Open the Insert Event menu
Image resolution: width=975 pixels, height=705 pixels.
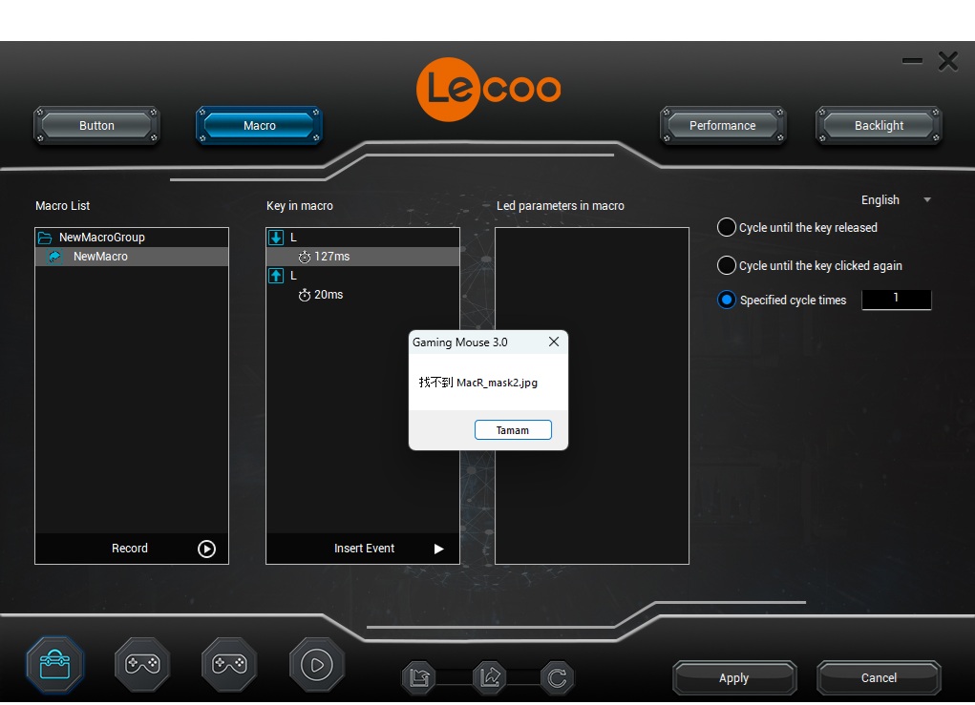363,549
